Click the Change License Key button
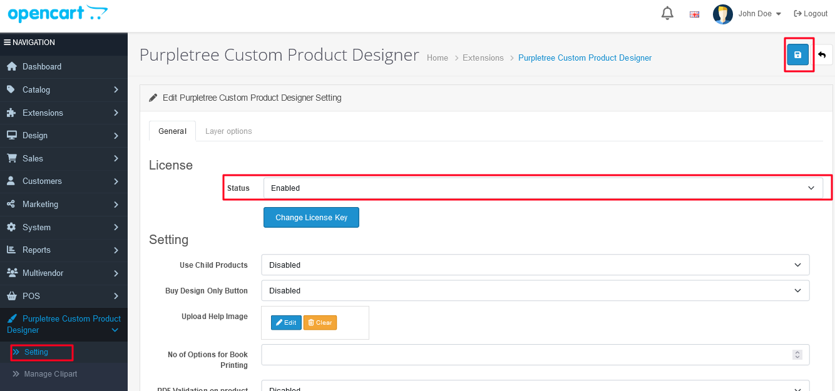Screen dimensions: 835x391 pyautogui.click(x=311, y=217)
